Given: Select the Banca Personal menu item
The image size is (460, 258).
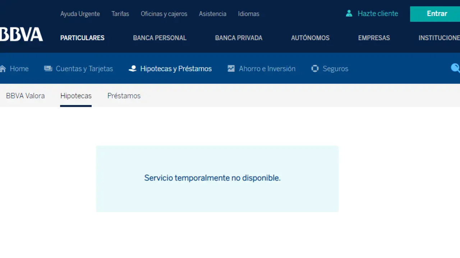Looking at the screenshot, I should (x=160, y=38).
